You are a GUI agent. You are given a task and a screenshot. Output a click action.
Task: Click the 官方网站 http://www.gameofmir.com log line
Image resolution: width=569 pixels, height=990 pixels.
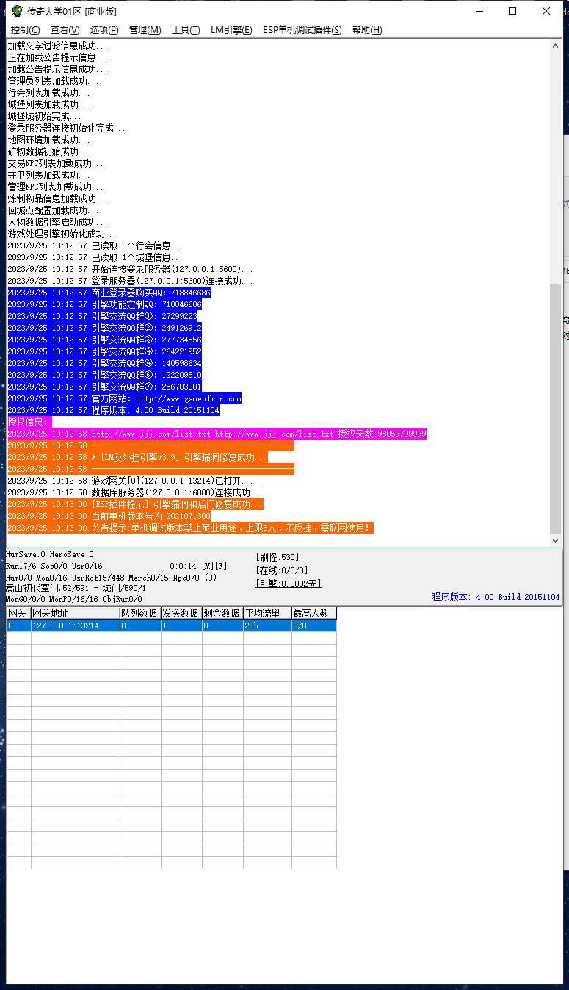point(124,398)
